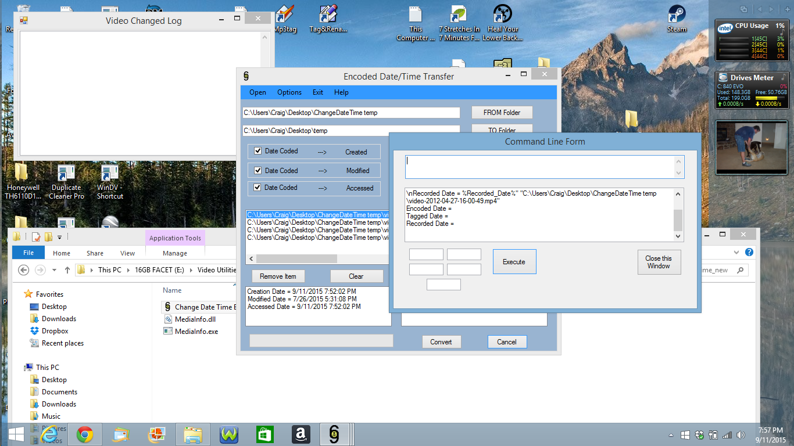Switch to Explorer's Share ribbon tab
Viewport: 794px width, 446px height.
[95, 253]
